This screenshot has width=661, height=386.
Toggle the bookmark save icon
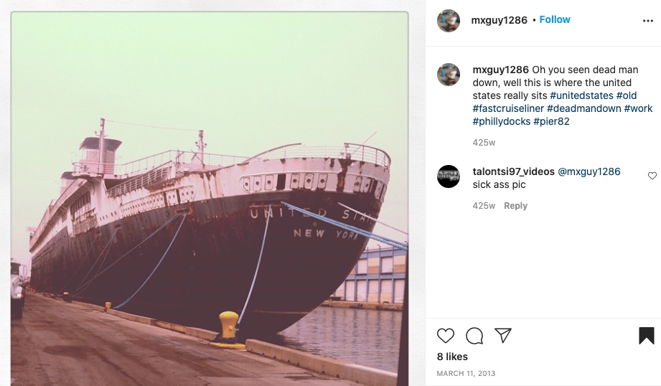(646, 336)
